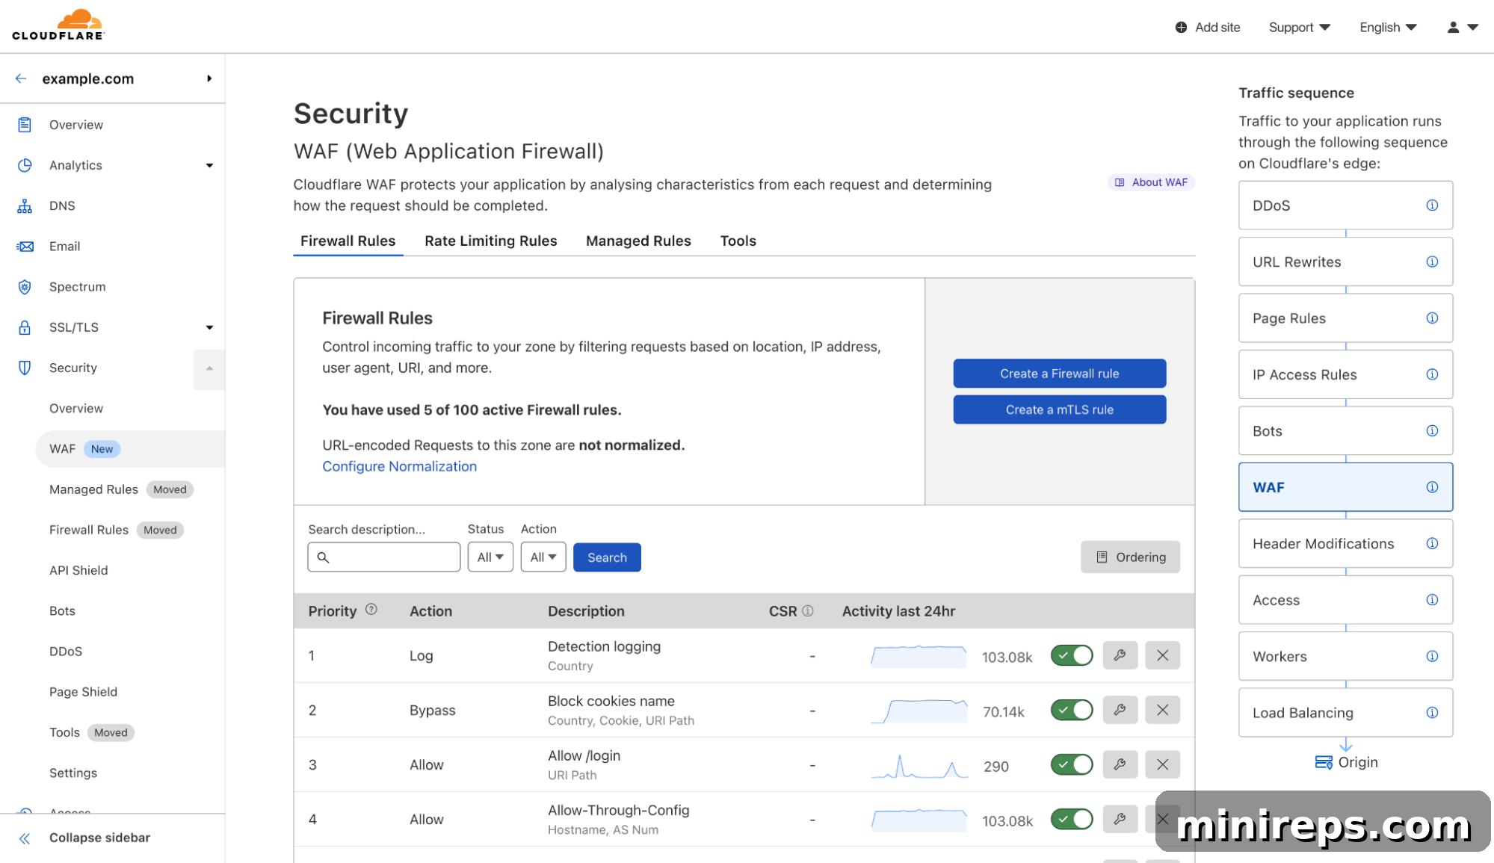Open WAF New item in sidebar

point(130,449)
